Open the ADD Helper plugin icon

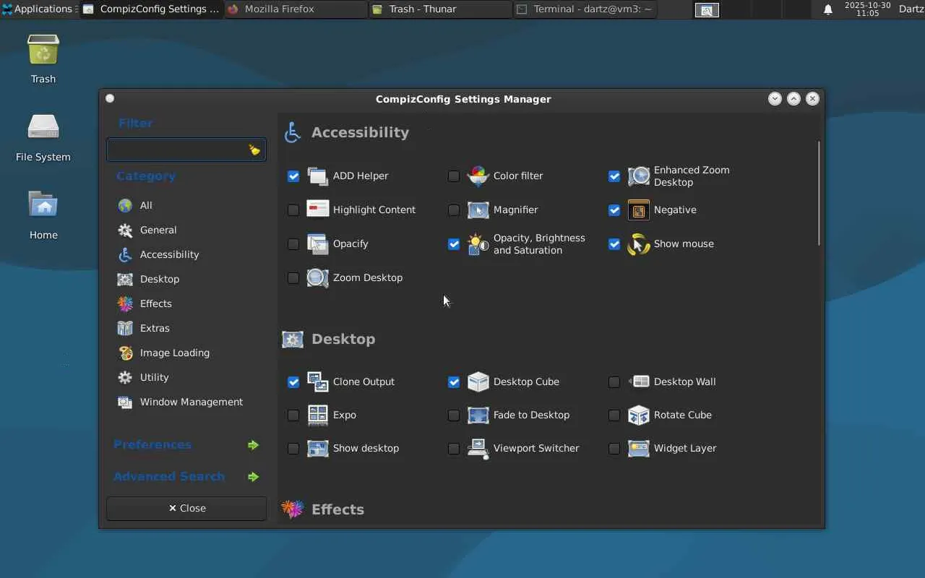point(318,176)
